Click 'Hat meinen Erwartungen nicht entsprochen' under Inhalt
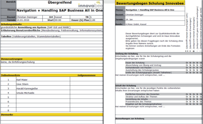The image size is (203, 124). [x=140, y=107]
